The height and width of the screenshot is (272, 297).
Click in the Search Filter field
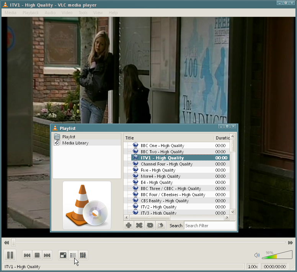pyautogui.click(x=209, y=226)
